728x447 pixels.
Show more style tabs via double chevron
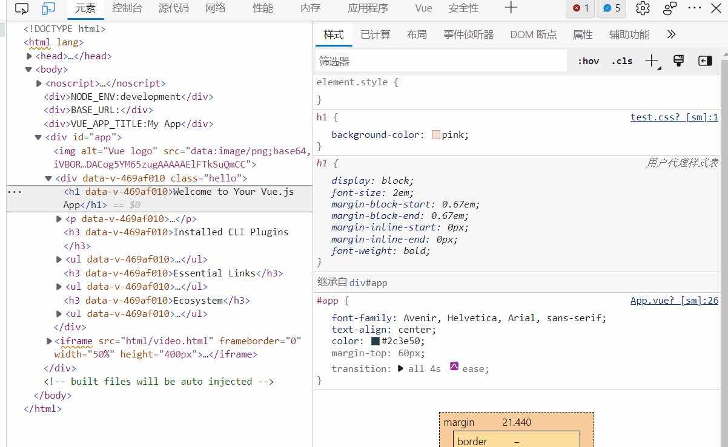[671, 34]
